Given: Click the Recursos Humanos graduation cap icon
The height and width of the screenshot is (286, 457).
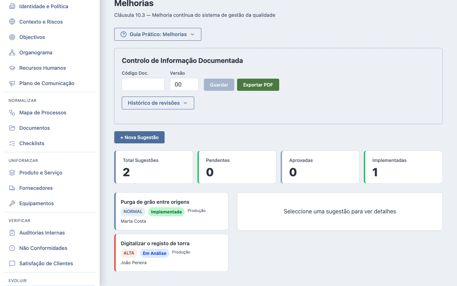Looking at the screenshot, I should click(12, 68).
